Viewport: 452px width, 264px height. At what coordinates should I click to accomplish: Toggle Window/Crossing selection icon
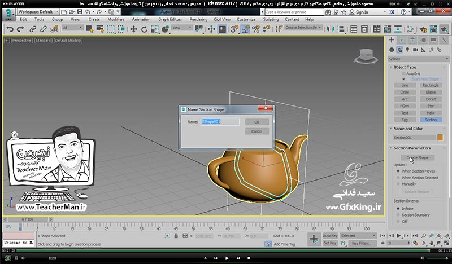click(x=121, y=29)
